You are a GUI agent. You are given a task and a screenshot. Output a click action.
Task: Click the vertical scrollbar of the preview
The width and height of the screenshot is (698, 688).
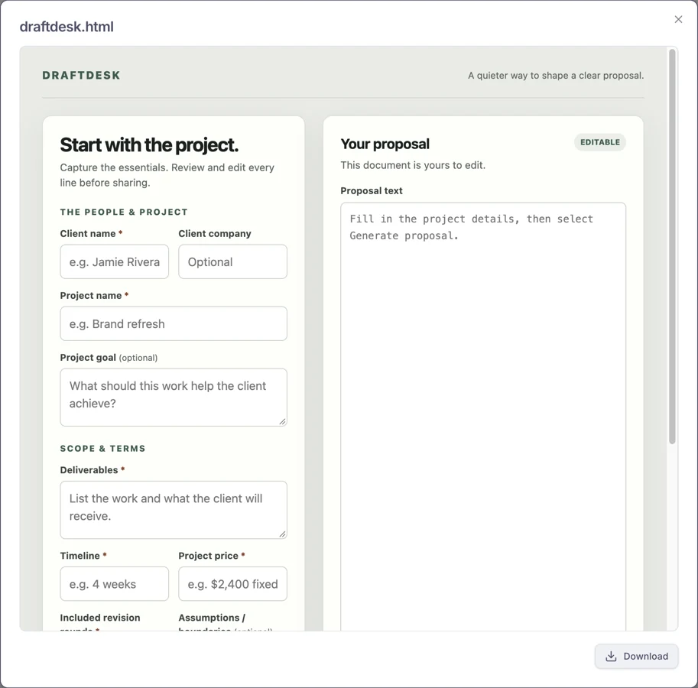672,247
